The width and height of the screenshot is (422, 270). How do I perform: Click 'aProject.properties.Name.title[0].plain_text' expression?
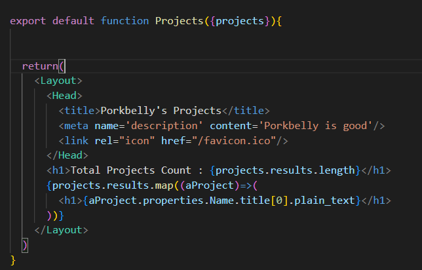click(x=221, y=201)
